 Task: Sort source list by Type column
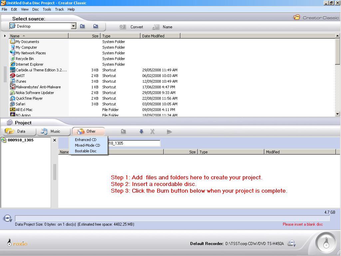(x=120, y=36)
